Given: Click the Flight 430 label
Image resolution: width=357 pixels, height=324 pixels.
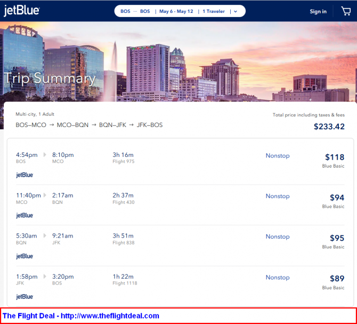Looking at the screenshot, I should tap(124, 202).
